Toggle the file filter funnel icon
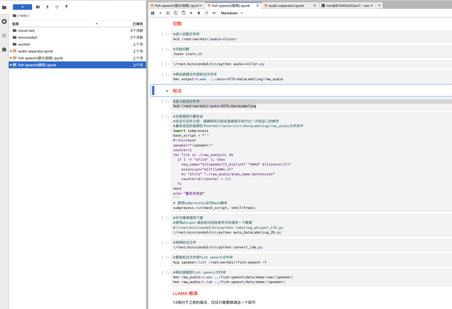The image size is (452, 309). click(x=66, y=7)
